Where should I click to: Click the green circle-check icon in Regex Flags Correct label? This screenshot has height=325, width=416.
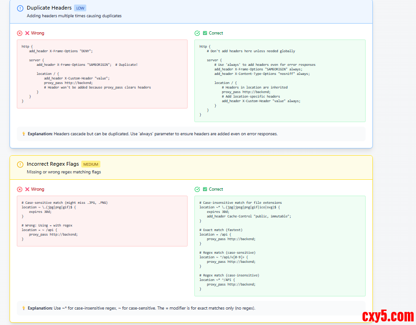click(197, 189)
